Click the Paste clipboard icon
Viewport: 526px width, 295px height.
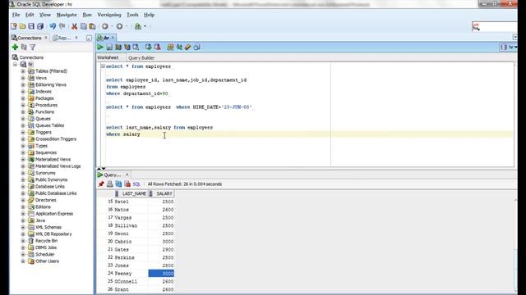click(92, 26)
